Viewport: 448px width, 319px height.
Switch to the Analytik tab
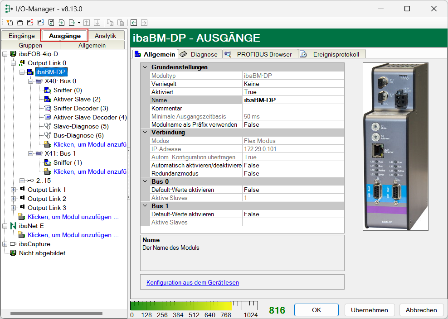[x=106, y=36]
